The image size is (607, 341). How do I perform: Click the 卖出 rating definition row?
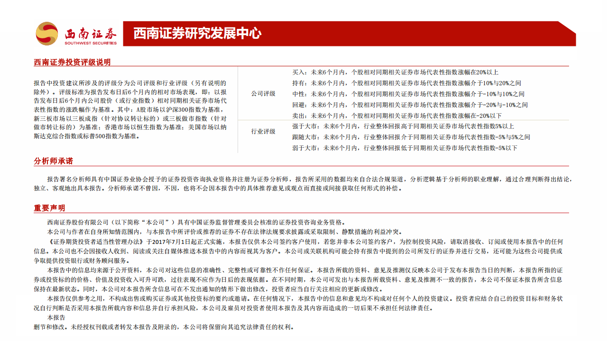coord(397,116)
